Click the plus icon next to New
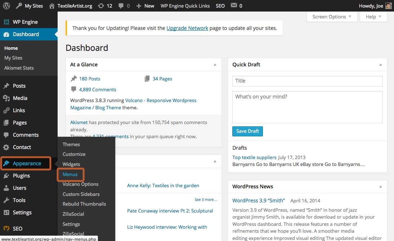Viewport: 394px width, 241px height. [x=139, y=6]
